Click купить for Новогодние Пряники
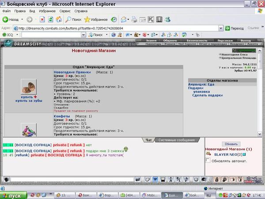Screen dimensions: 265x199 click(27, 97)
